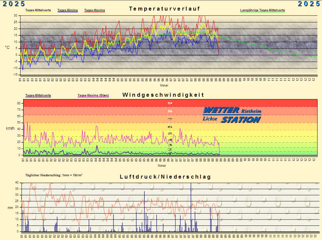Screen dimensions: 322x240
Task: Click the 2025 year label at top left
Action: click(13, 4)
